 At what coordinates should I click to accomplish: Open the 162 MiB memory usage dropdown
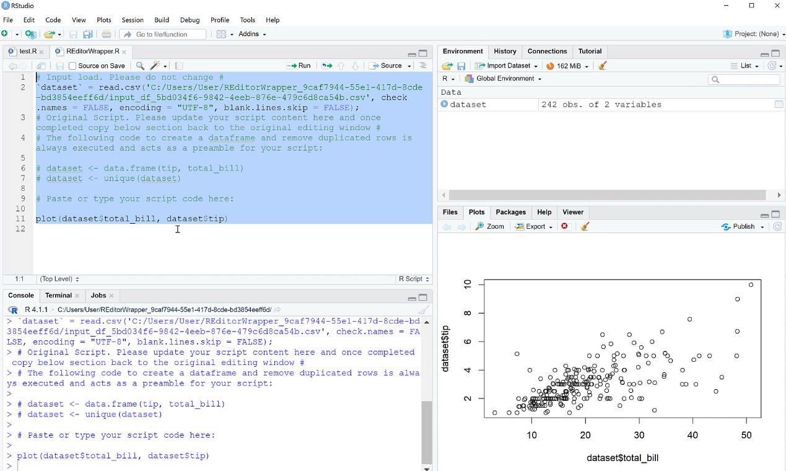[x=567, y=66]
